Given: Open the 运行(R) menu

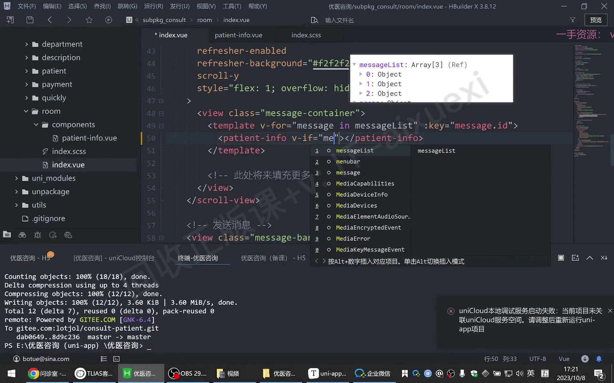Looking at the screenshot, I should [x=153, y=6].
